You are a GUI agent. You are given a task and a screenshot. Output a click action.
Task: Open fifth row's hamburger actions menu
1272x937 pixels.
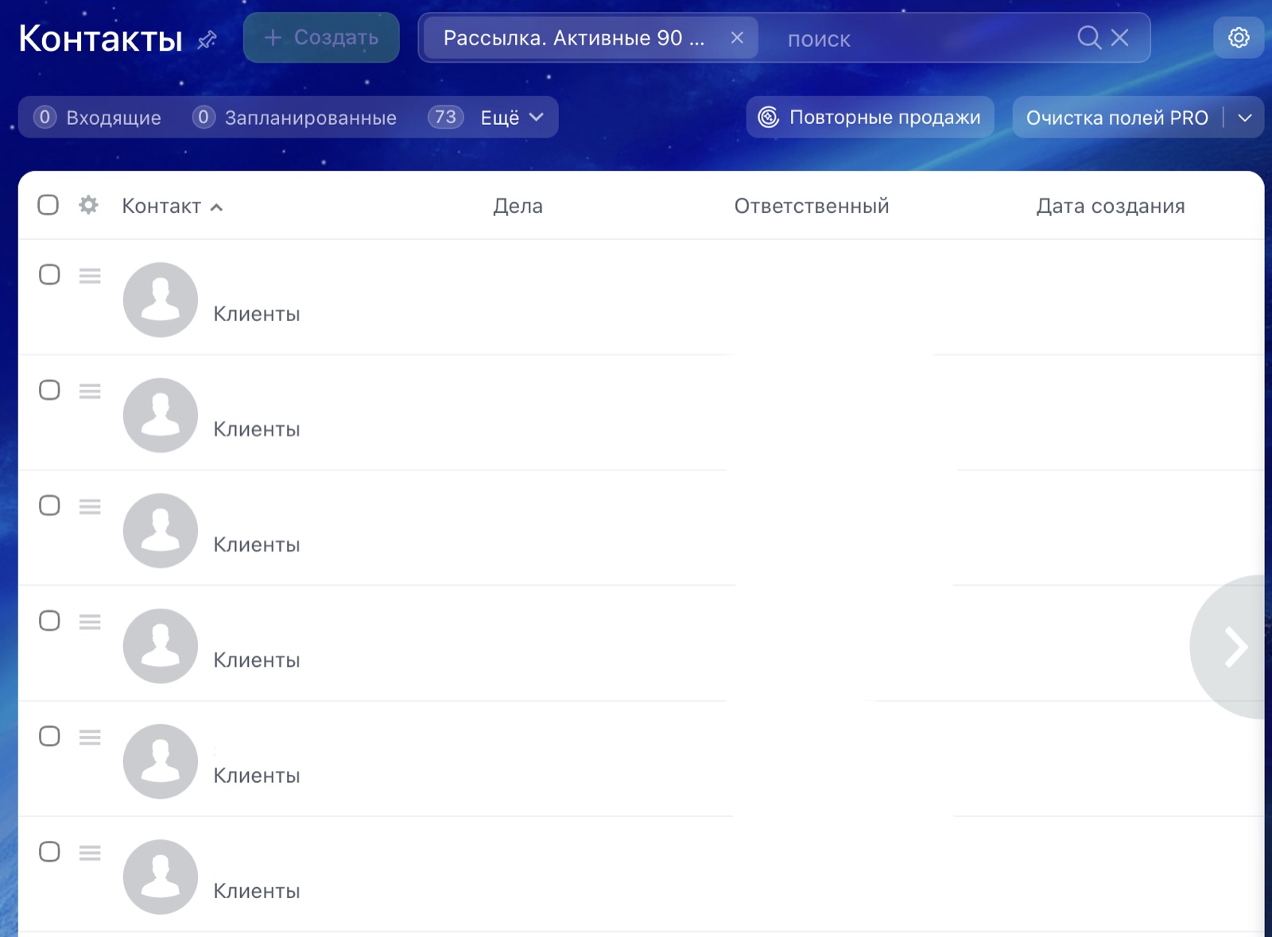[90, 737]
